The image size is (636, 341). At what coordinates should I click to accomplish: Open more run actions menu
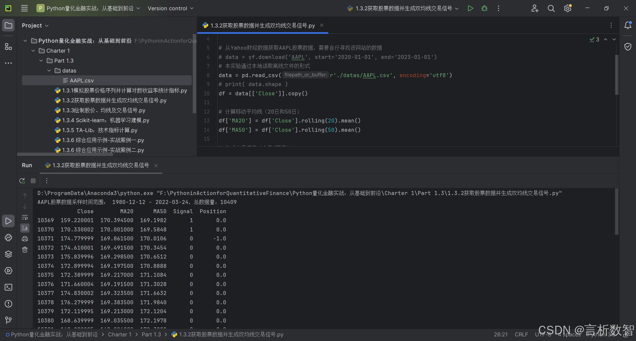[x=499, y=8]
